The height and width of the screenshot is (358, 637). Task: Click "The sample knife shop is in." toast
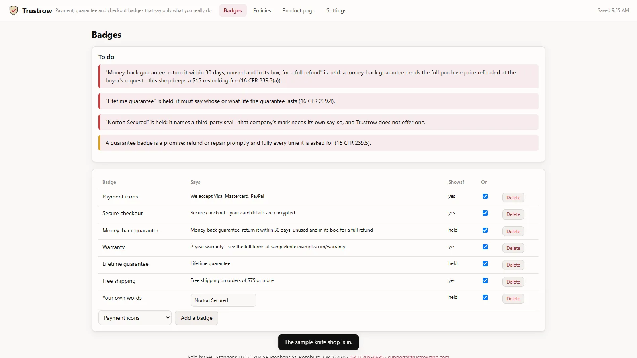pos(318,342)
